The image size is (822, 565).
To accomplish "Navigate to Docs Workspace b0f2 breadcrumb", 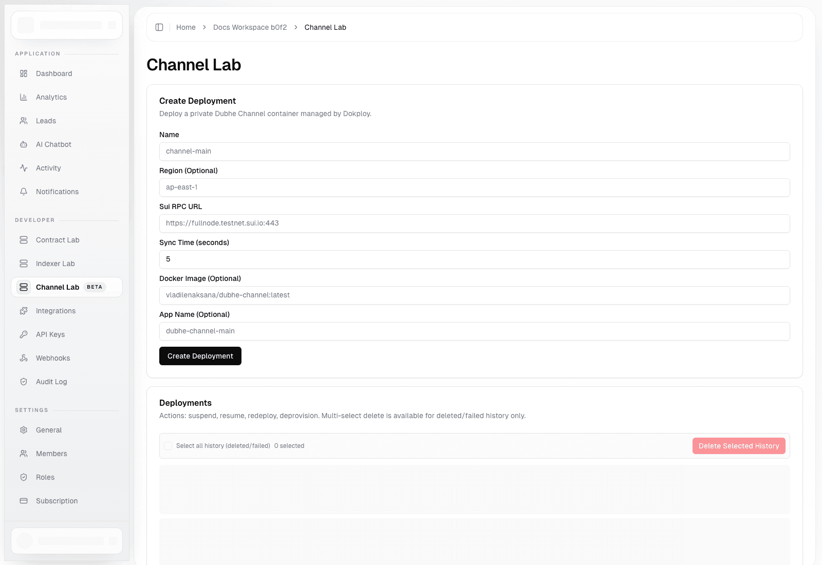I will 250,27.
